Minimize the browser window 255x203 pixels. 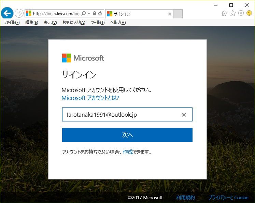pos(216,5)
